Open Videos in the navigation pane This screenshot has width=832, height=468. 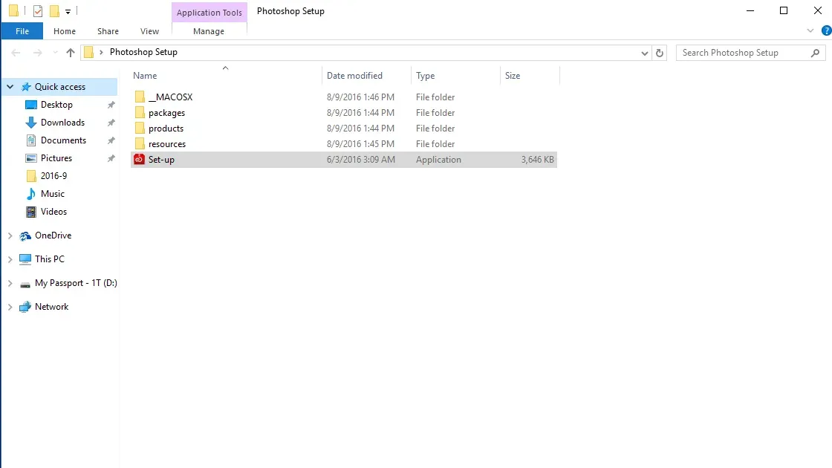(x=53, y=211)
